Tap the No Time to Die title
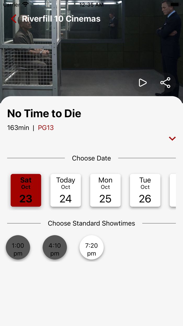This screenshot has width=183, height=326. [x=44, y=113]
